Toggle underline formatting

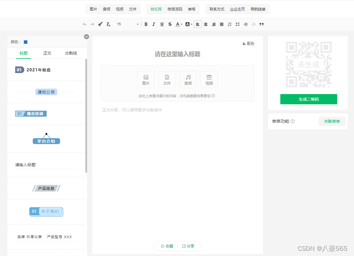pos(162,24)
